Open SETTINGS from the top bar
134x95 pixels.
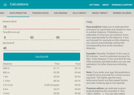tap(94, 5)
